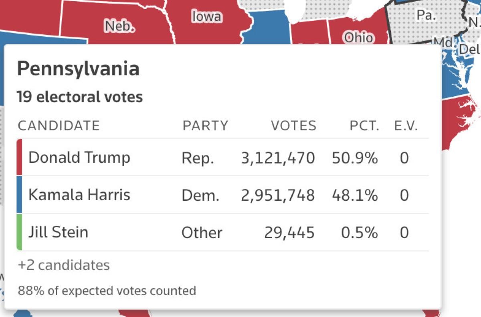Select Iowa on the map
The width and height of the screenshot is (481, 317).
(207, 17)
